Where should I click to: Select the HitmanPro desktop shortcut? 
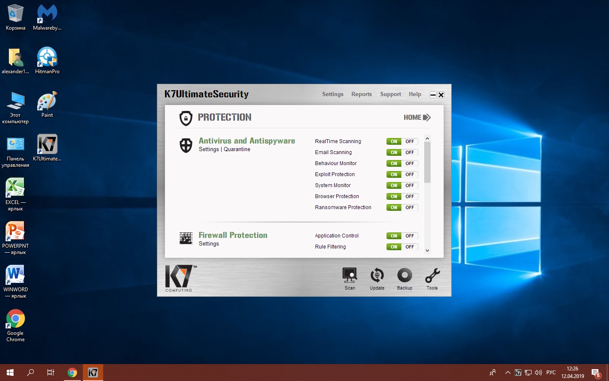[x=47, y=61]
